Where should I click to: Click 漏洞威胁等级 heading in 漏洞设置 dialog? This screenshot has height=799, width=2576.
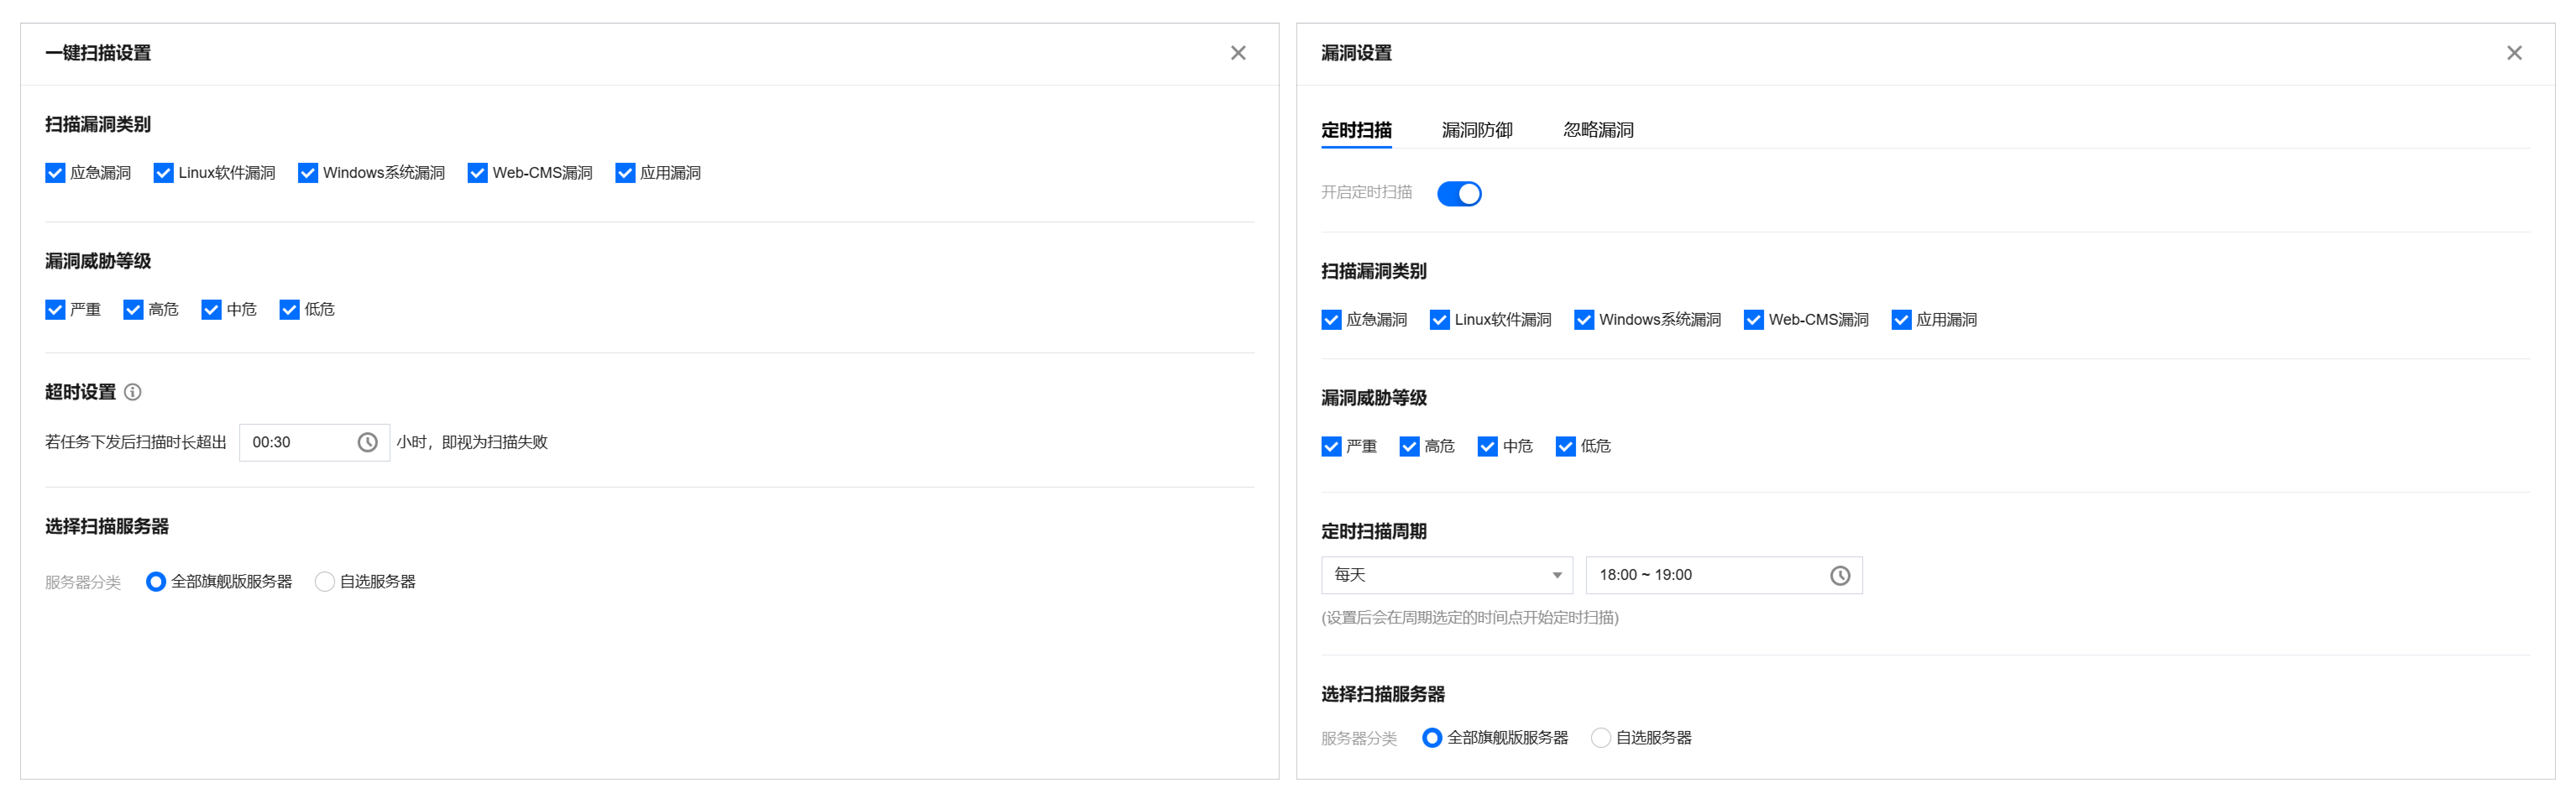[x=1374, y=398]
